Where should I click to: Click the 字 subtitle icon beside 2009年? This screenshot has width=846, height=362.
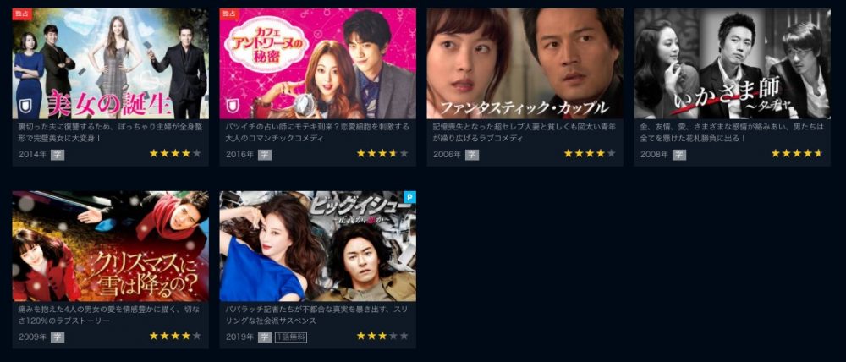coord(58,337)
